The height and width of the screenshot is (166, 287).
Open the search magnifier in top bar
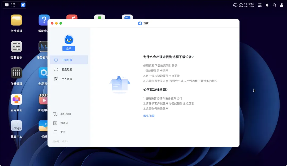click(274, 5)
